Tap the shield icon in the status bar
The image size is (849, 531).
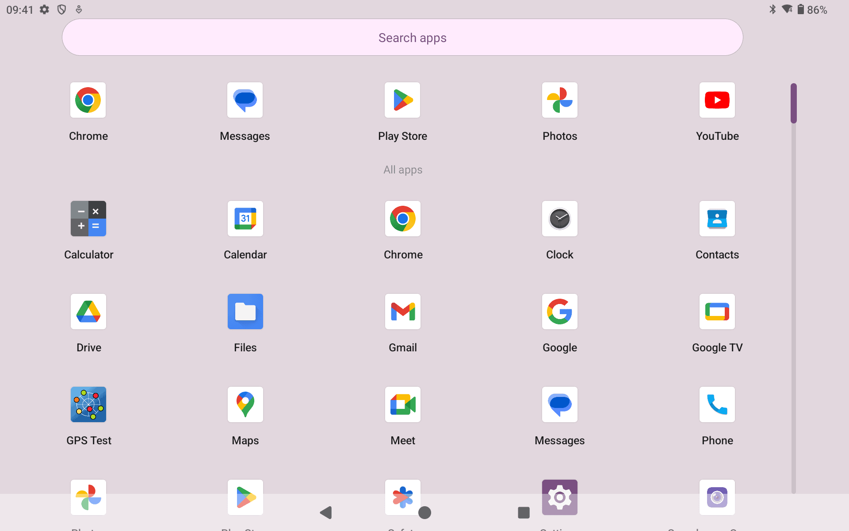pyautogui.click(x=61, y=9)
